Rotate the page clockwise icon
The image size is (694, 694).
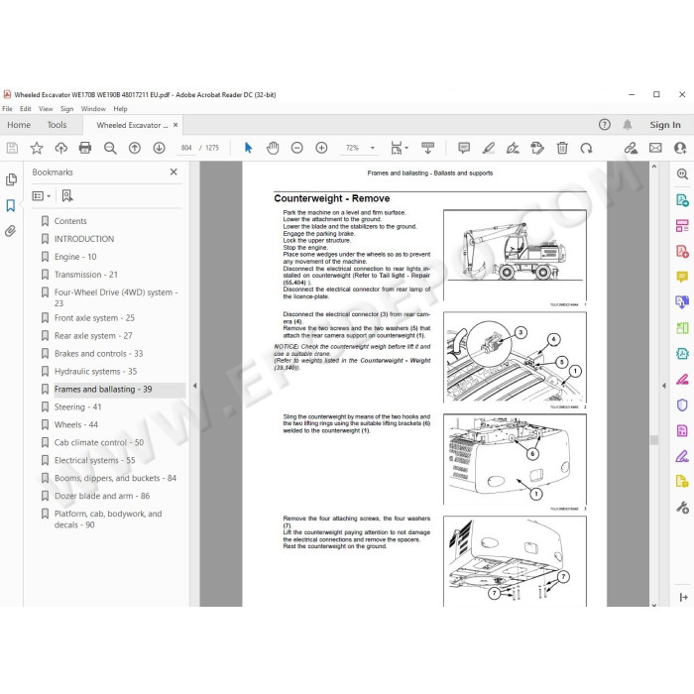(587, 148)
